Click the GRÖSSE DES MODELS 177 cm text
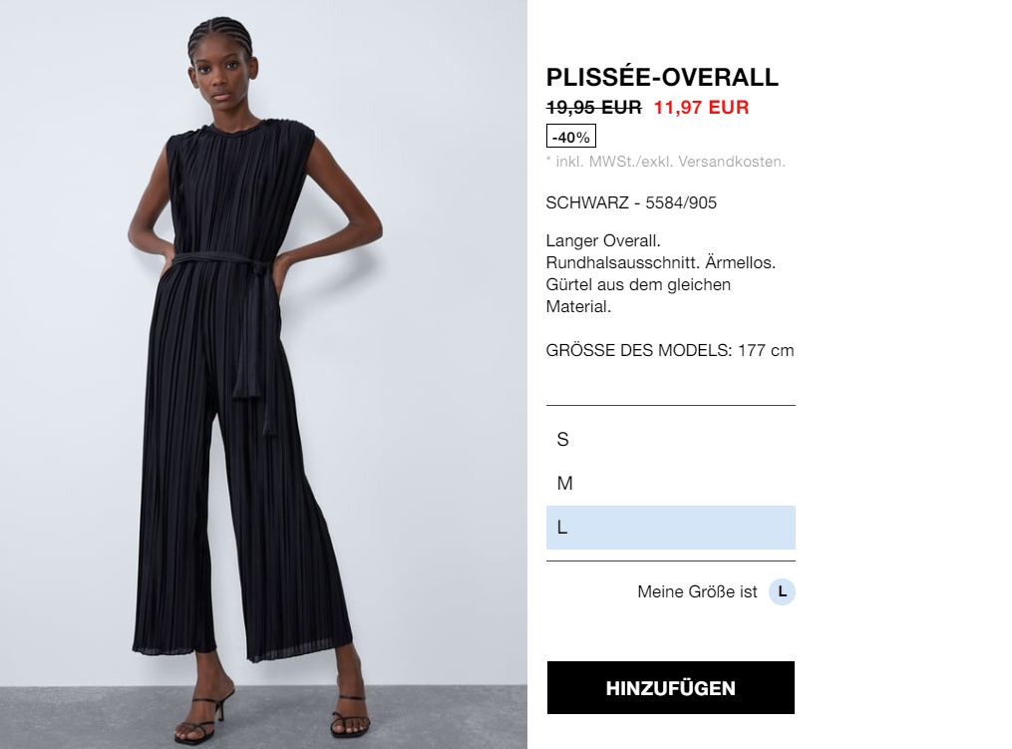This screenshot has width=1012, height=749. click(670, 351)
